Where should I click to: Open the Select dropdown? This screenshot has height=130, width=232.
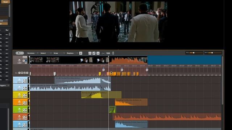coord(46,53)
